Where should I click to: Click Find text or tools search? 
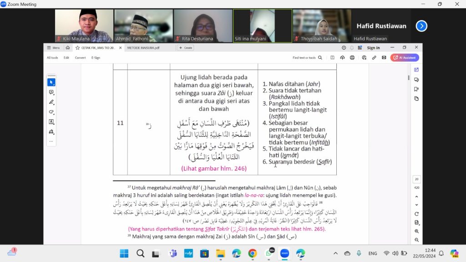click(307, 58)
